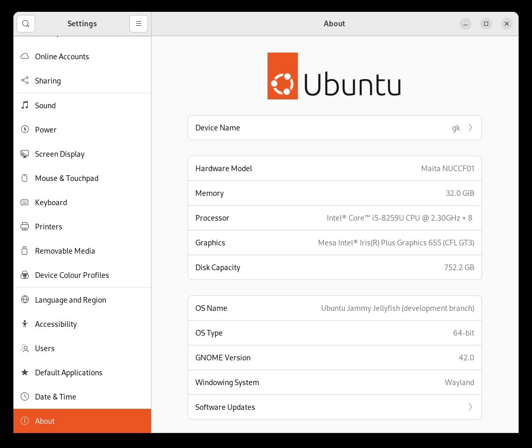Image resolution: width=532 pixels, height=448 pixels.
Task: Click the OS Type label
Action: point(209,333)
